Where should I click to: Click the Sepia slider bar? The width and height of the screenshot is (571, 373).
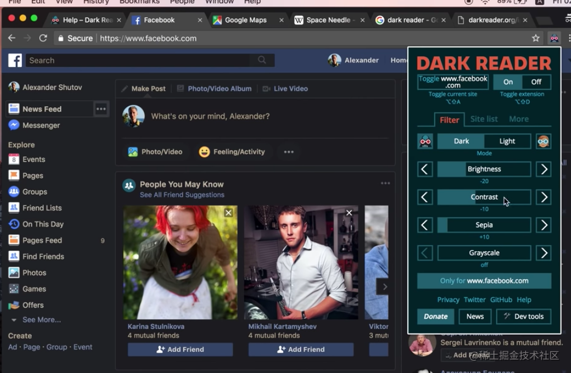pyautogui.click(x=484, y=225)
